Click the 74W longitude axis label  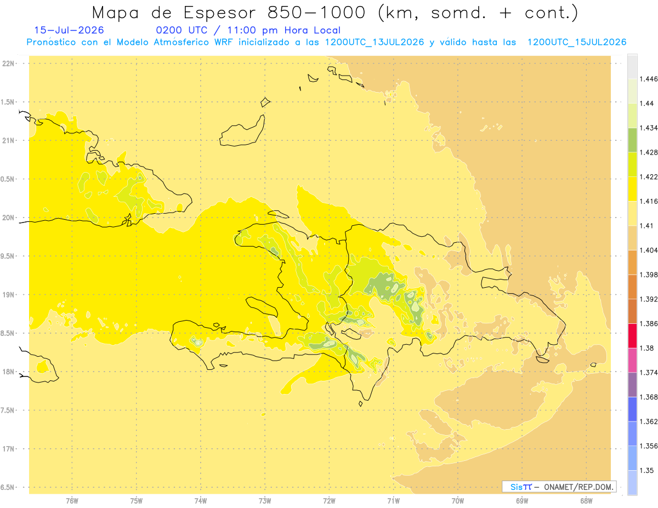[x=201, y=500]
